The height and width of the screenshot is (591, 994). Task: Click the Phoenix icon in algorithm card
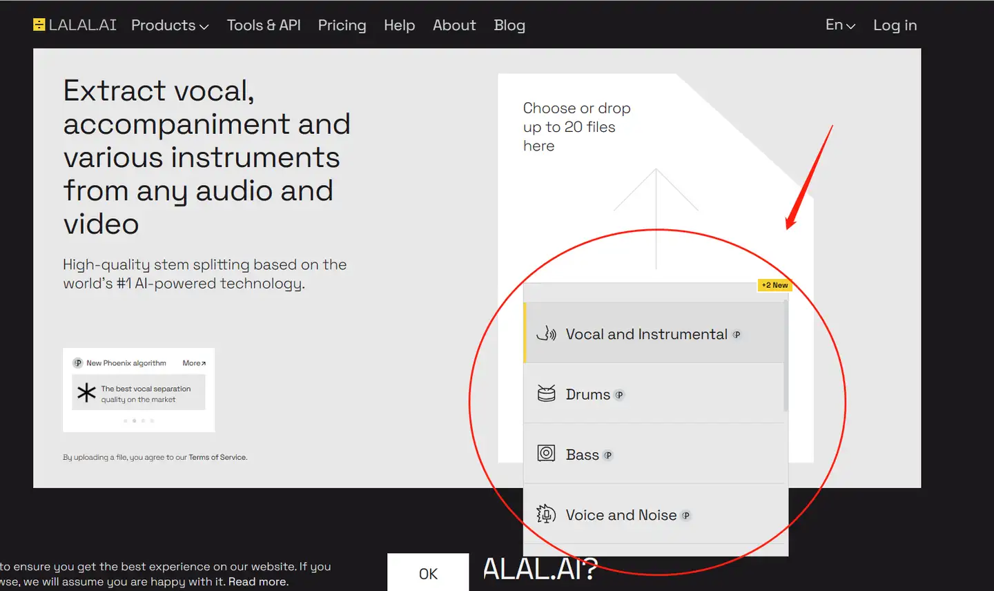coord(77,363)
